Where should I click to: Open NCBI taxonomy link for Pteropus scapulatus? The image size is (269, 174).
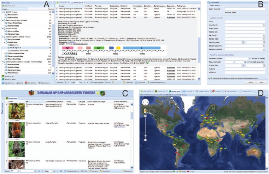(119, 127)
